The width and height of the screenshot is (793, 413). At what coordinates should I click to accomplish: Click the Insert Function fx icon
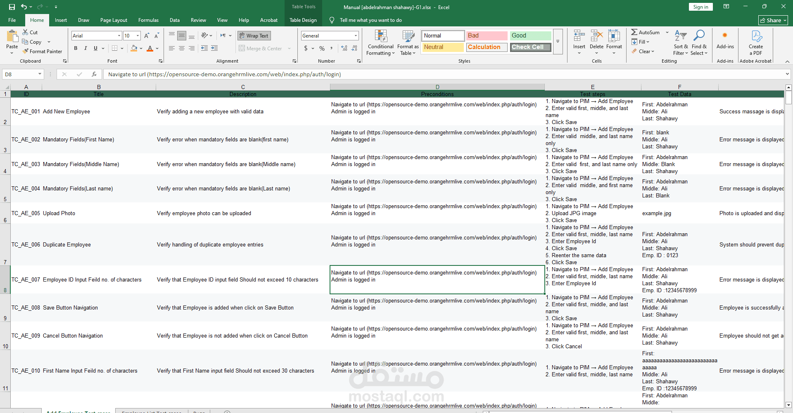click(x=94, y=74)
